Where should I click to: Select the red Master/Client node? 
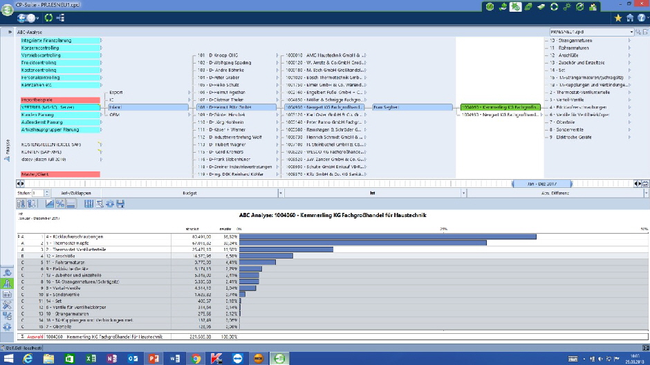(x=60, y=174)
